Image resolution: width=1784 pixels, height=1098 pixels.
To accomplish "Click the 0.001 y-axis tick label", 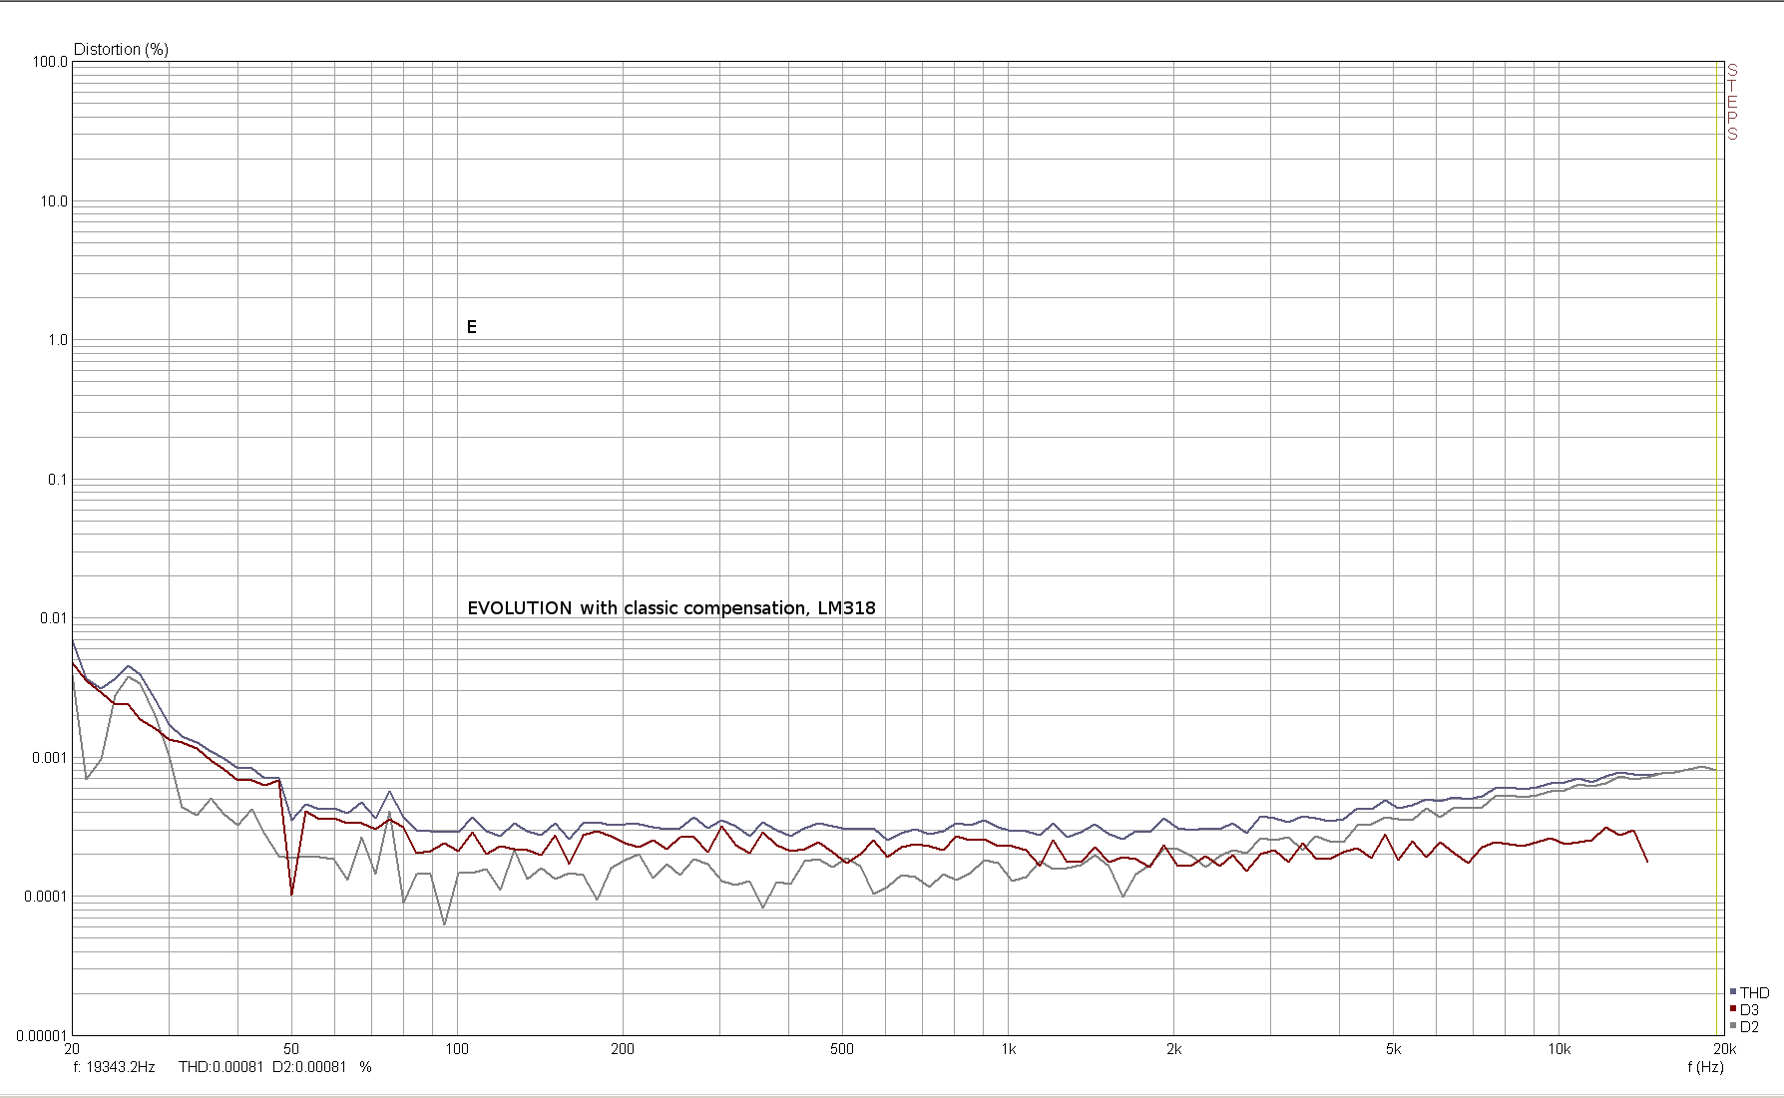I will tap(50, 758).
